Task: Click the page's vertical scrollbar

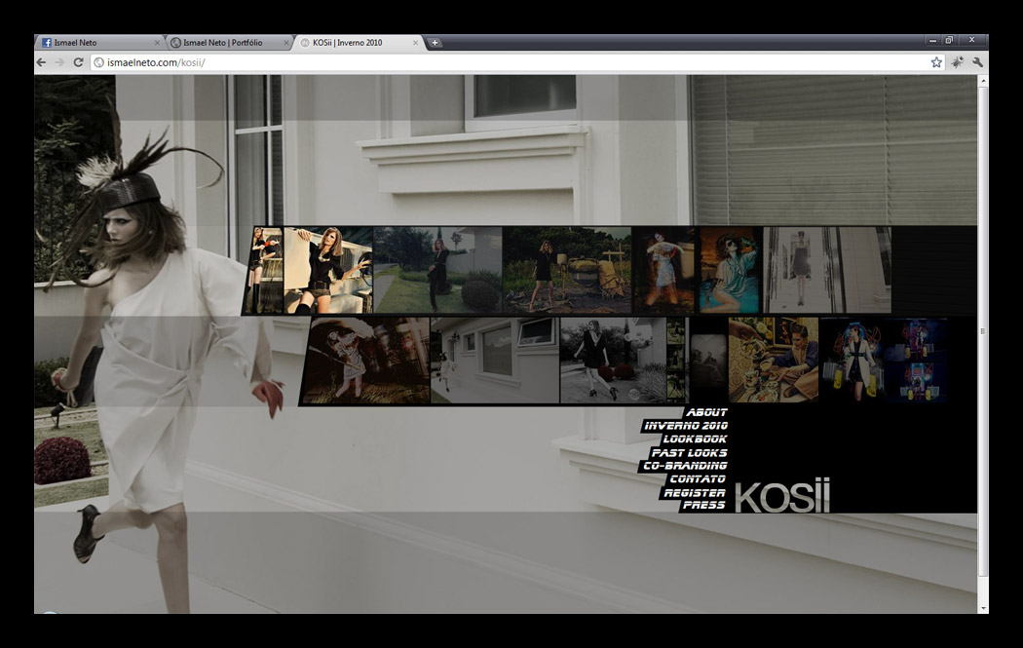Action: 982,331
